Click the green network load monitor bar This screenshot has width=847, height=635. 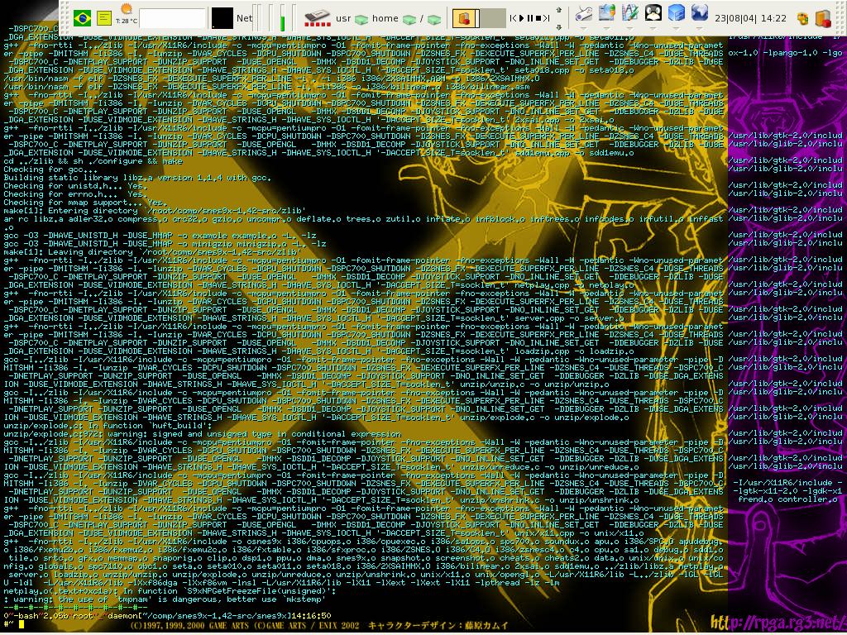tap(281, 18)
